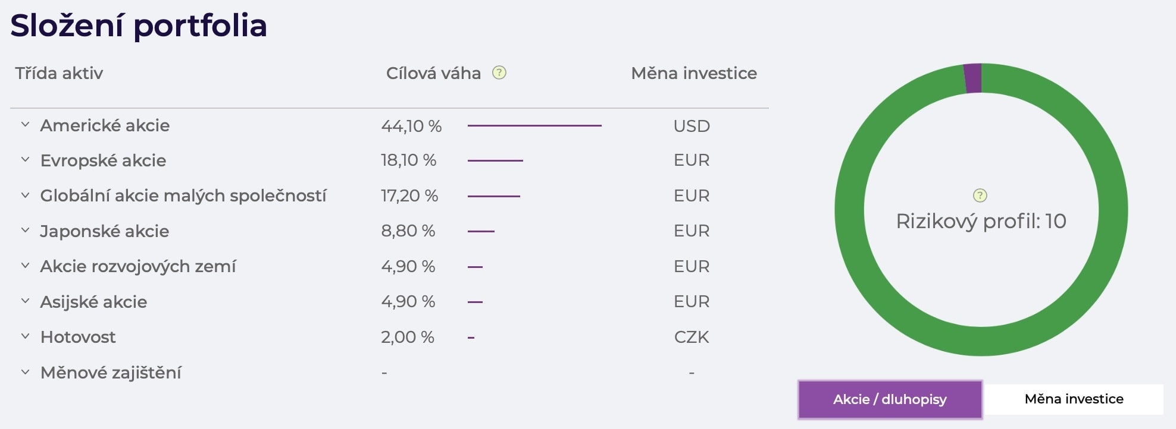
Task: Click the Hotovost label
Action: coord(78,337)
